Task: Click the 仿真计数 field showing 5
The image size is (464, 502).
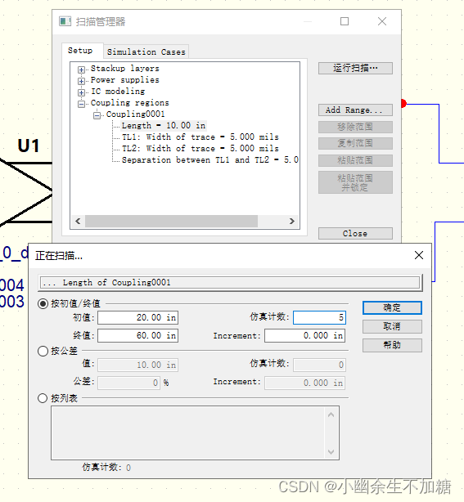Action: click(x=319, y=317)
